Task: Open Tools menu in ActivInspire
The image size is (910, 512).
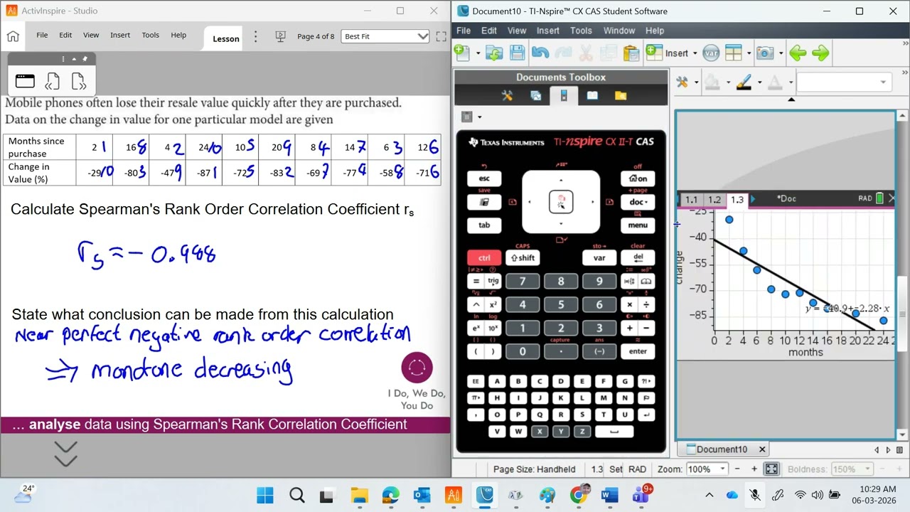Action: (150, 35)
